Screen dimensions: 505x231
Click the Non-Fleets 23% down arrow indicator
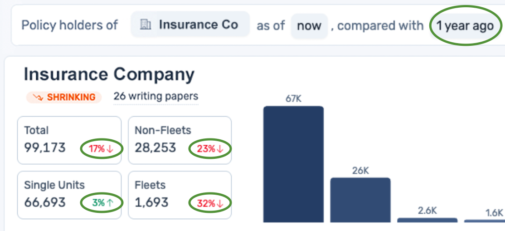pyautogui.click(x=220, y=149)
